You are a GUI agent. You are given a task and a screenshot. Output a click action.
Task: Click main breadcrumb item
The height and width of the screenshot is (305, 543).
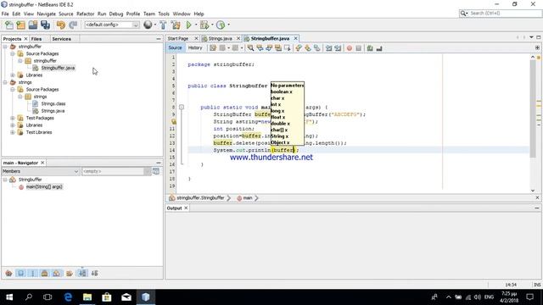247,197
